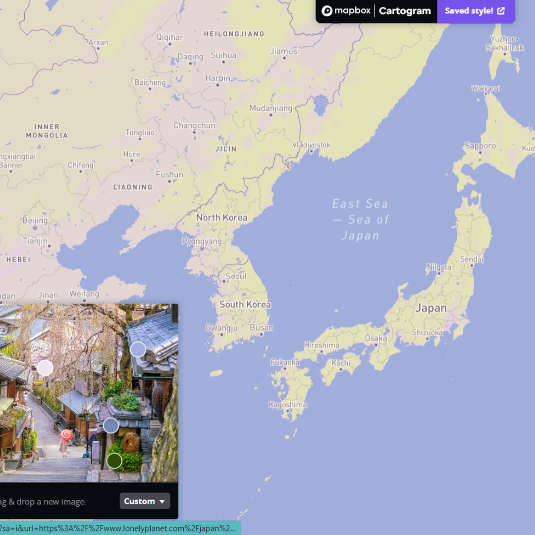Click the drag and drop a new image text
Screen dimensions: 535x535
[45, 501]
